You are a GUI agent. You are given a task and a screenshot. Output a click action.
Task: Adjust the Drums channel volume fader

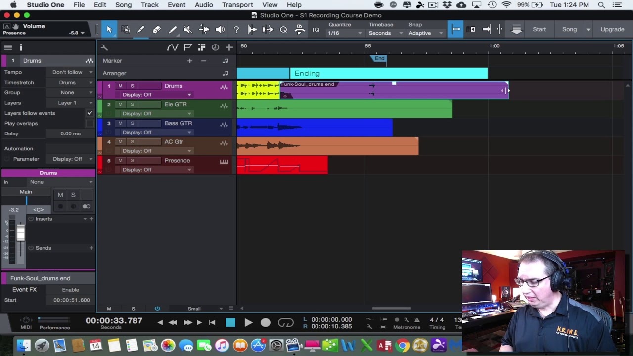(x=20, y=233)
